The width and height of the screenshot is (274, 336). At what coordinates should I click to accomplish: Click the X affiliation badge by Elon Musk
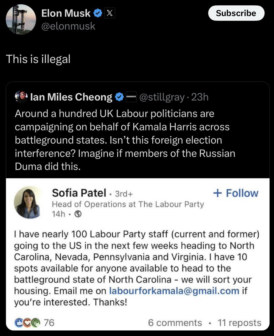(109, 13)
